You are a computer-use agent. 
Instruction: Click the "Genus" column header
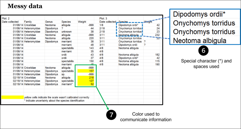pyautogui.click(x=48, y=22)
